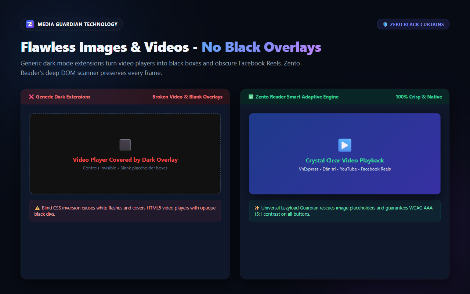470x294 pixels.
Task: Select the subtitle paragraph about generic dark mode extensions
Action: tap(160, 68)
